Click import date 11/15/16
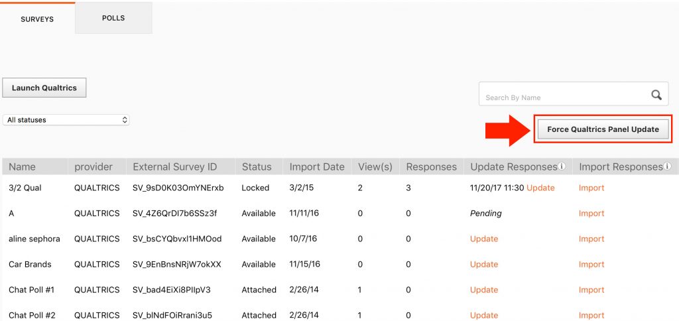This screenshot has height=321, width=679. pos(305,264)
